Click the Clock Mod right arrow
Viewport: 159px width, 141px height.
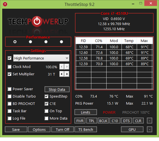pos(67,67)
